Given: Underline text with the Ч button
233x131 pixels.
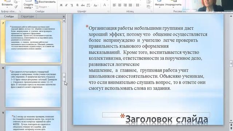Looking at the screenshot, I should coord(72,5).
